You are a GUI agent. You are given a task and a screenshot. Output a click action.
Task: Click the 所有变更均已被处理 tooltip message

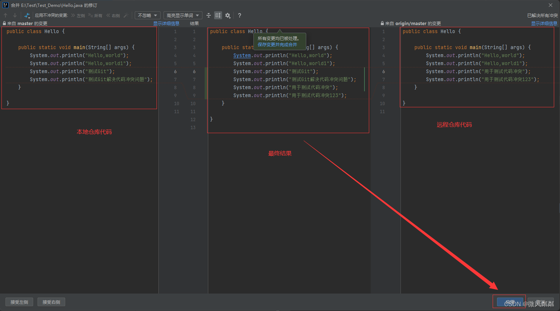pyautogui.click(x=279, y=38)
